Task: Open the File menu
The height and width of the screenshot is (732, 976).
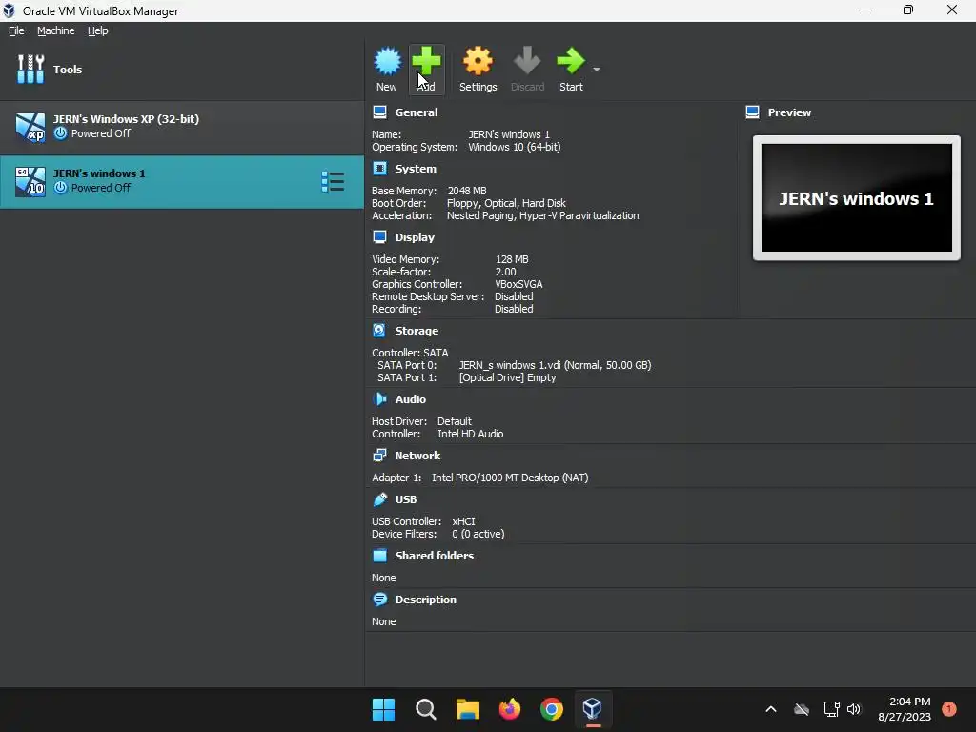Action: (x=16, y=30)
